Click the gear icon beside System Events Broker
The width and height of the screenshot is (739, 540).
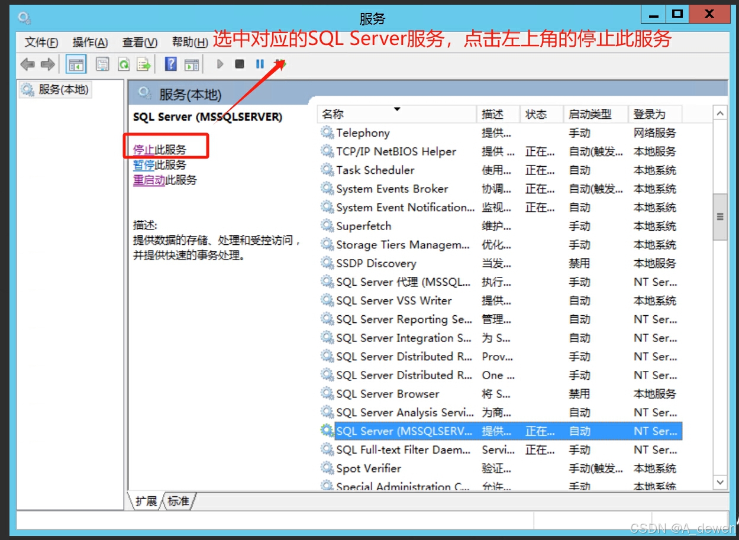pyautogui.click(x=327, y=189)
